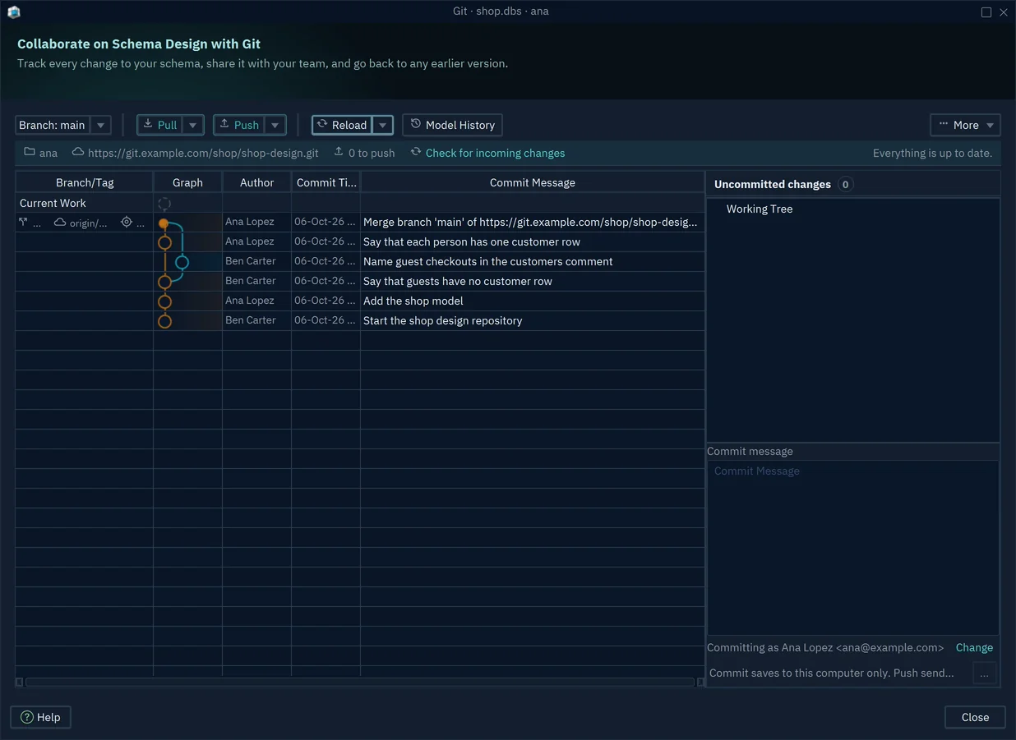Click author Ana Lopez on 'Add the shop model' row
The width and height of the screenshot is (1016, 740).
(x=250, y=301)
